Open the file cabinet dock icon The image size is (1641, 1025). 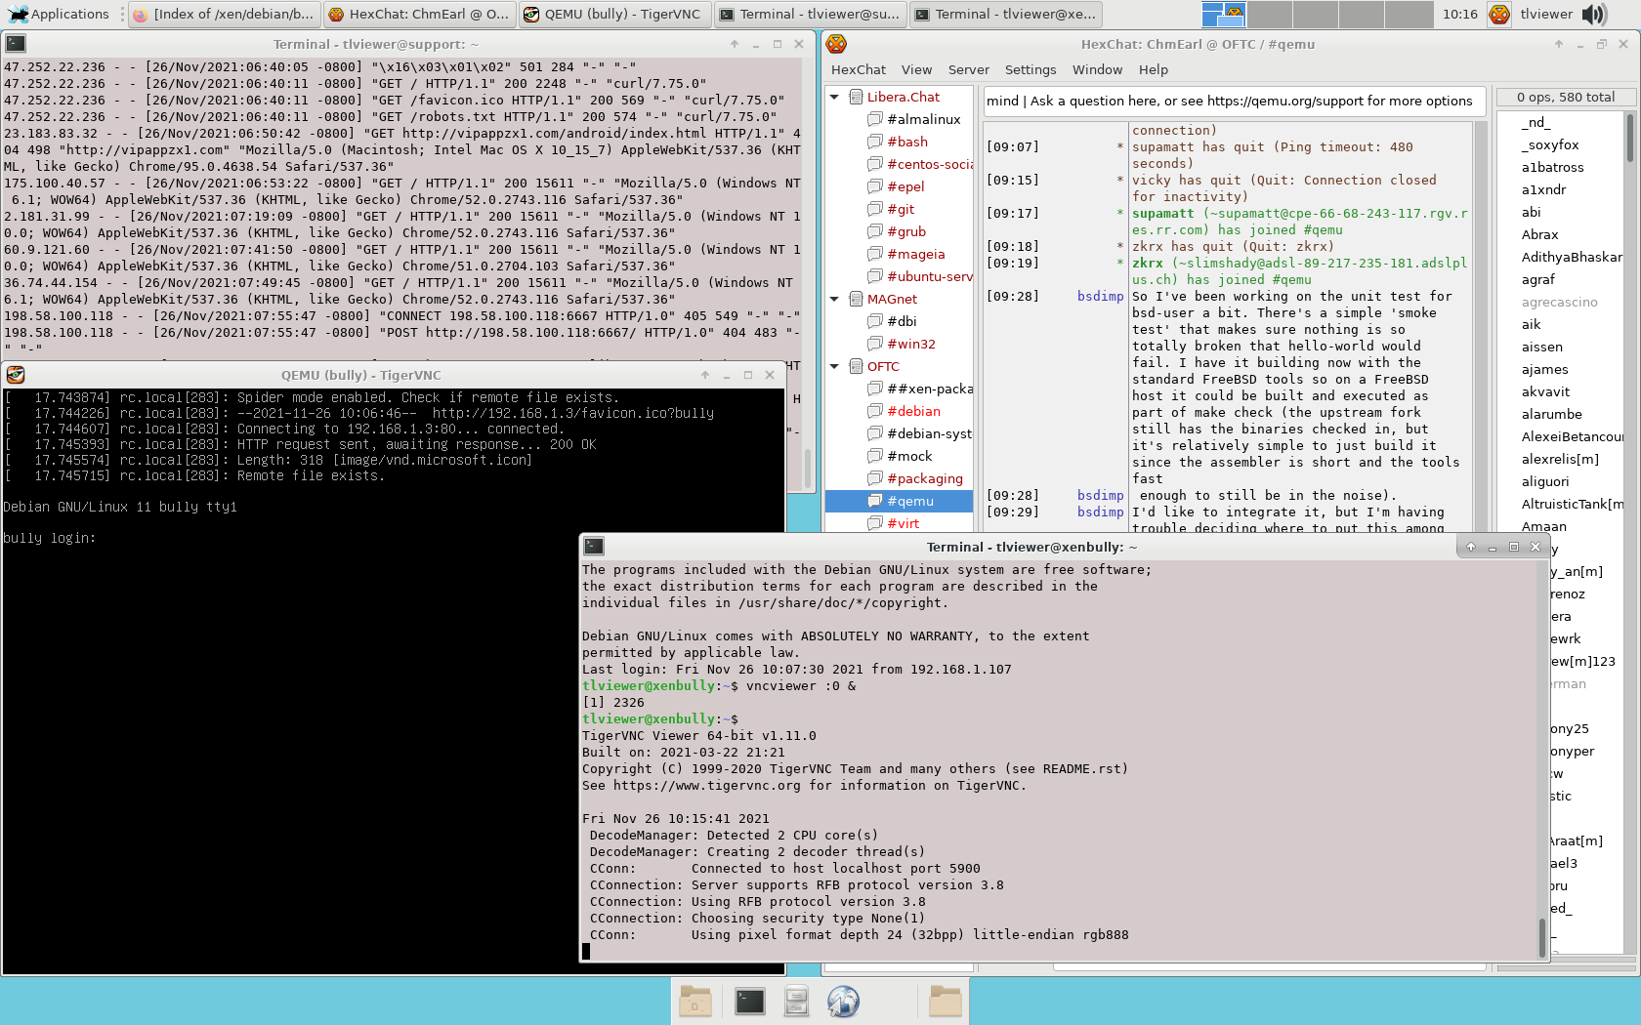coord(796,1001)
